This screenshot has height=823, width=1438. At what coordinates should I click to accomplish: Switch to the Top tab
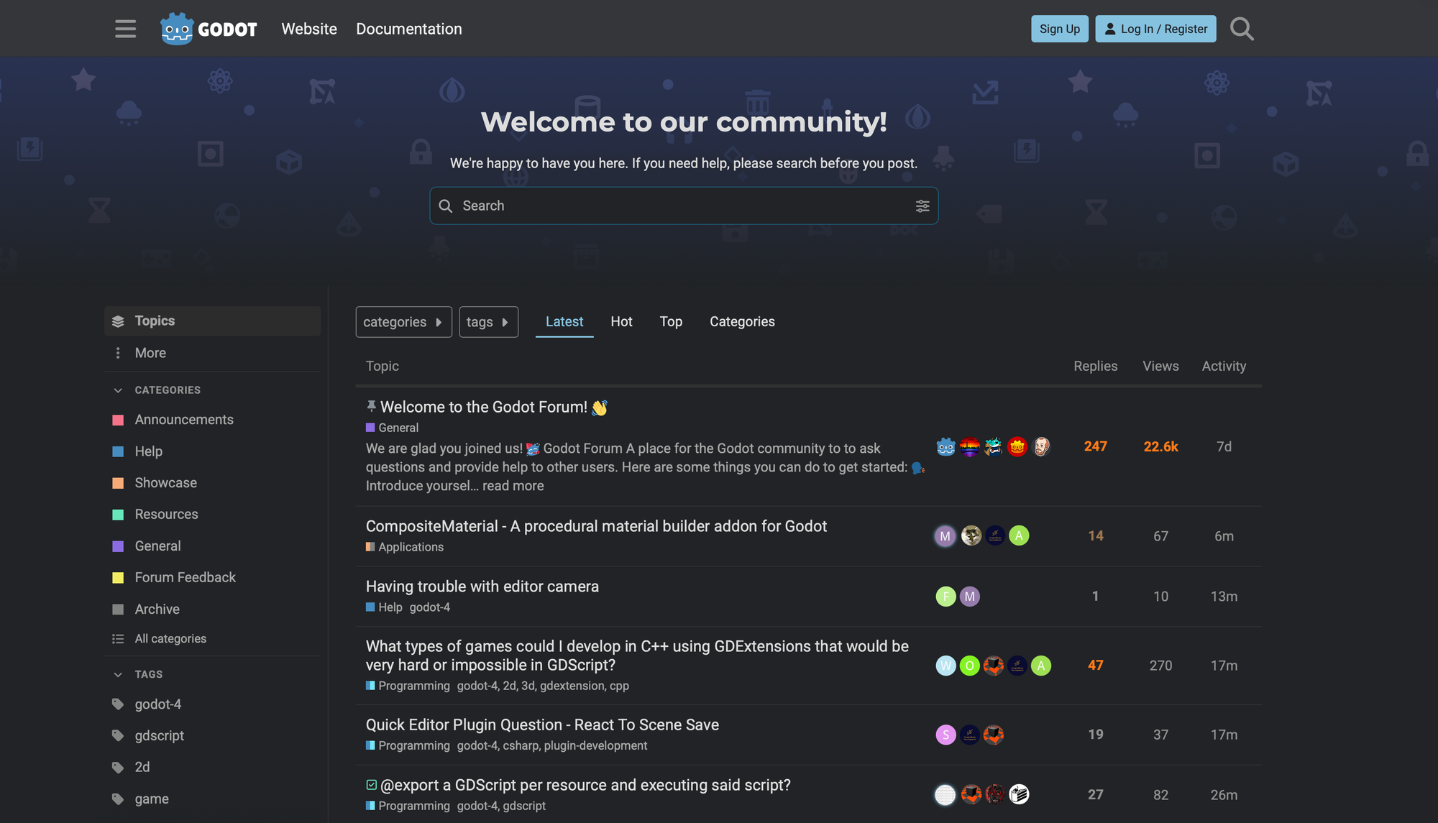pos(671,322)
